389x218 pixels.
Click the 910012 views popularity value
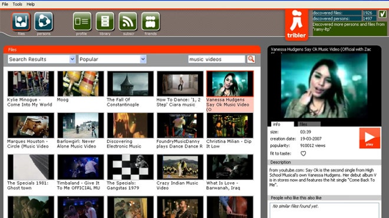312,146
